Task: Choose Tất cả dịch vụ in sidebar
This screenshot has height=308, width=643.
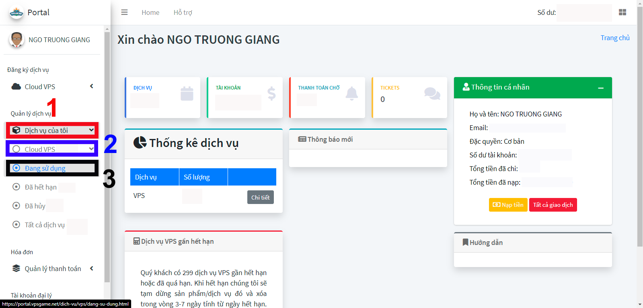Action: click(44, 225)
